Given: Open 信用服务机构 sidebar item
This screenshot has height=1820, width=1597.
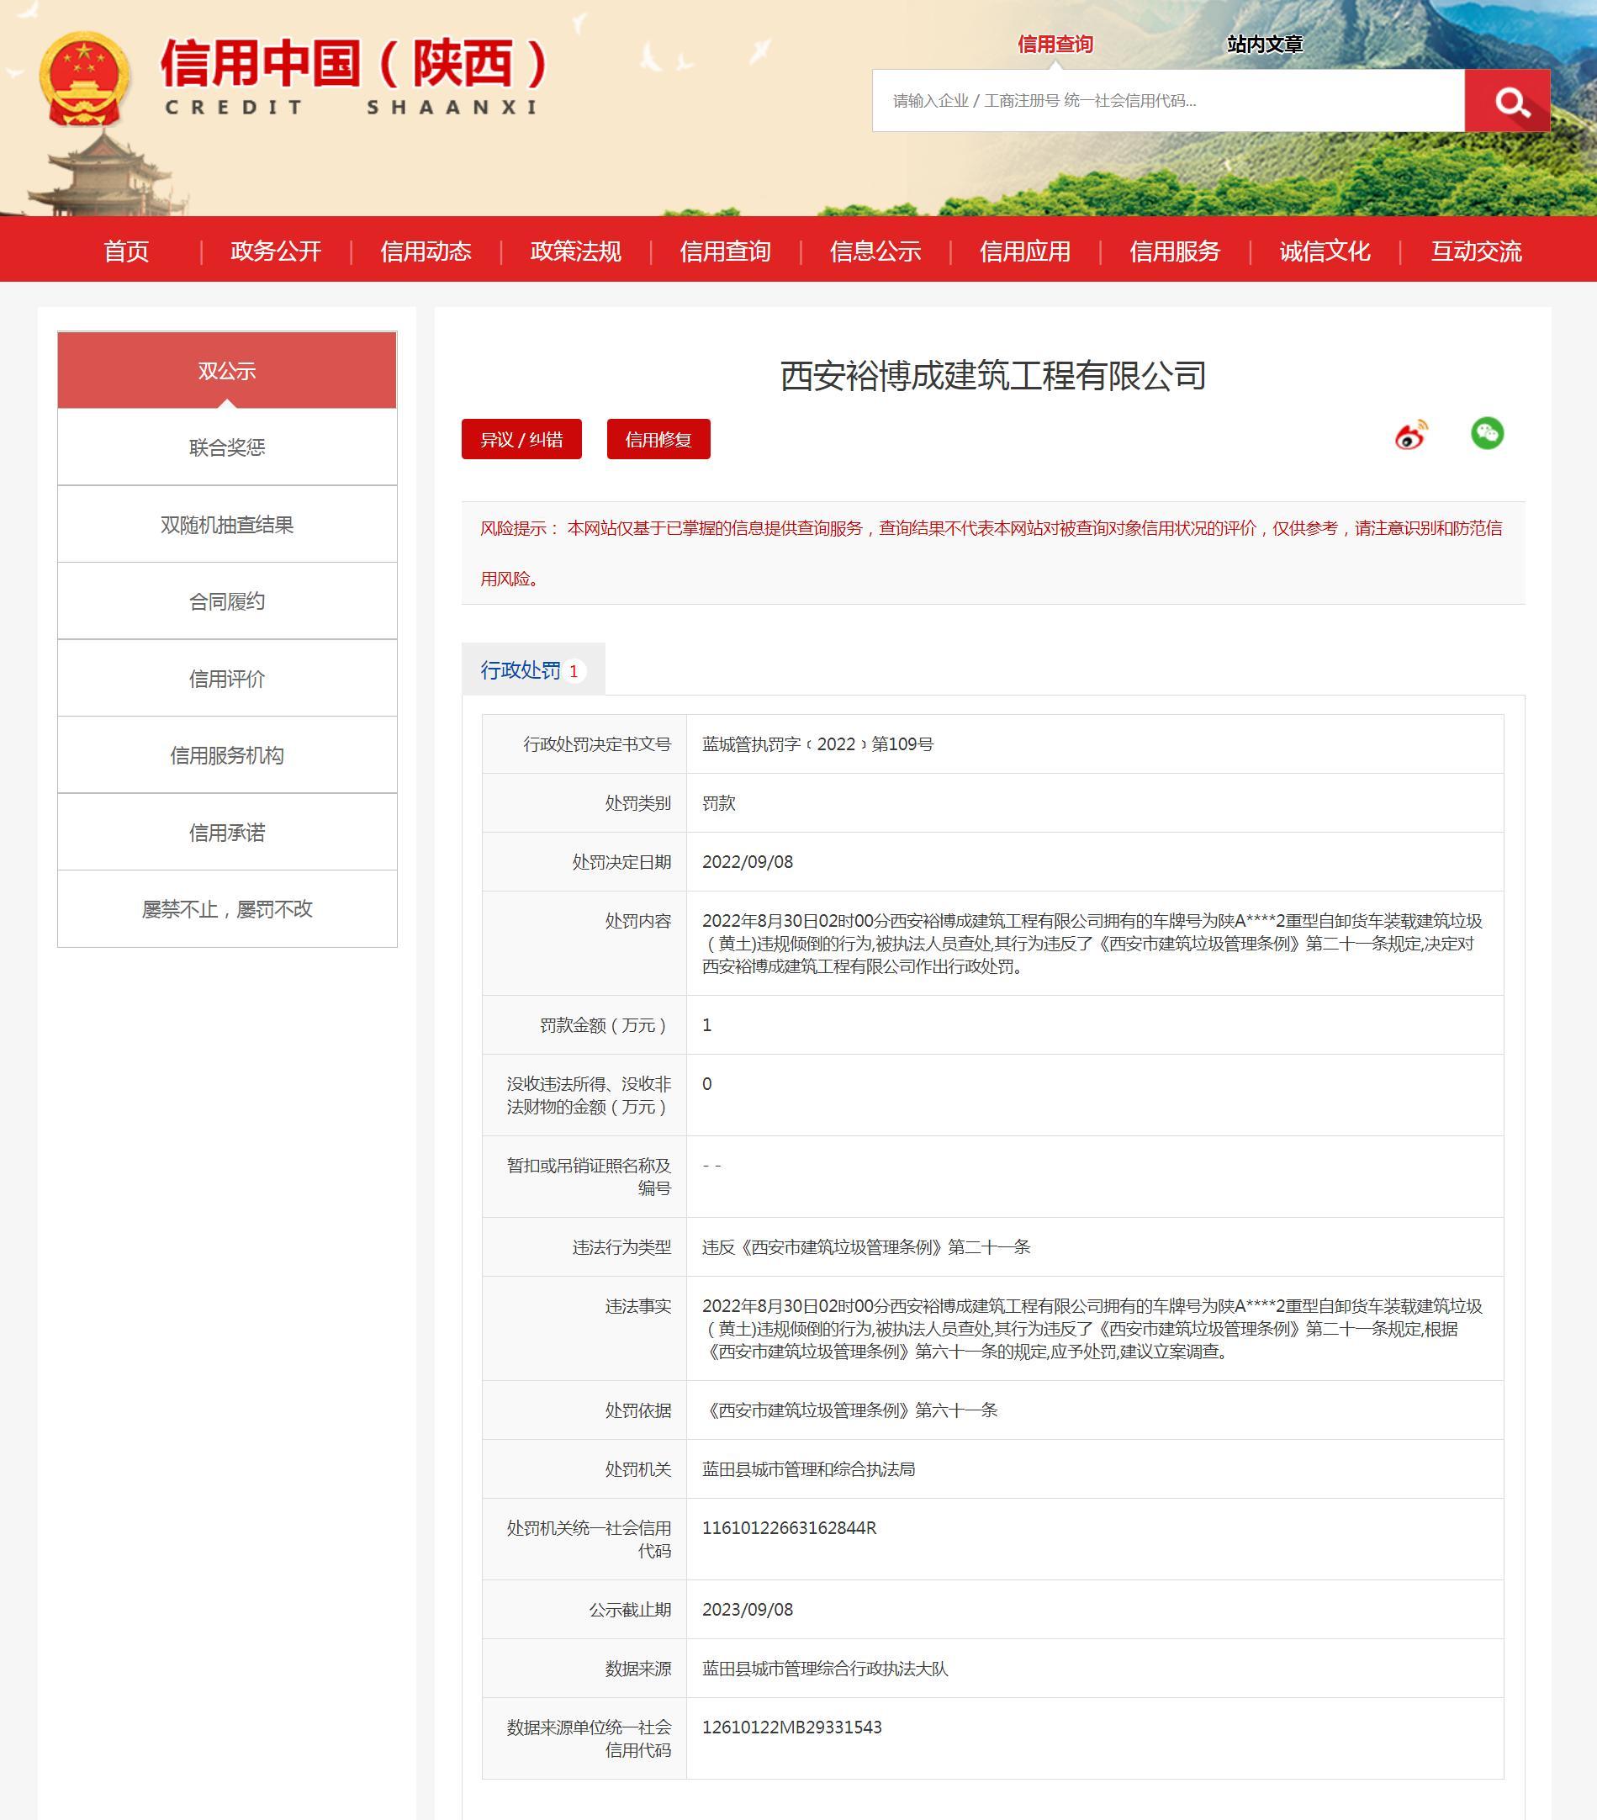Looking at the screenshot, I should 227,755.
